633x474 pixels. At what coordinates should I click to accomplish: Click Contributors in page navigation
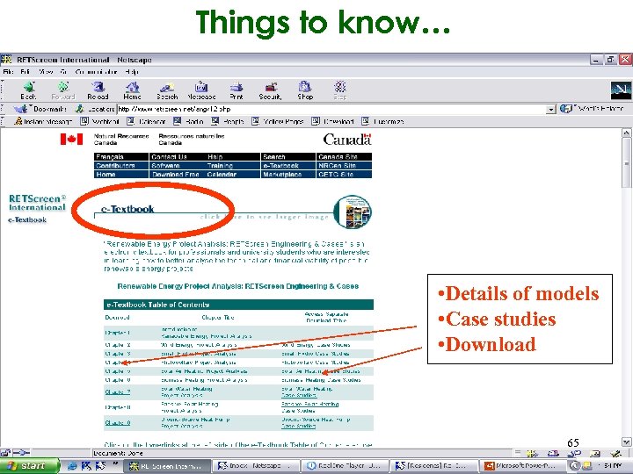115,166
